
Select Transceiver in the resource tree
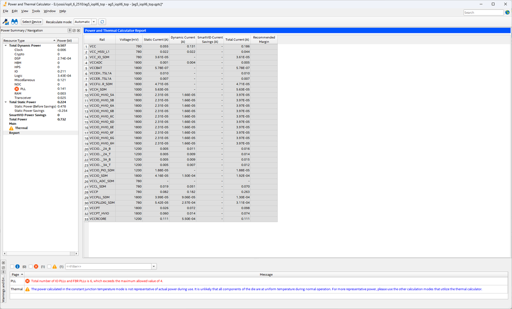(23, 98)
